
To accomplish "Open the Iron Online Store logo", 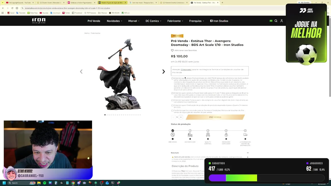I will (39, 21).
